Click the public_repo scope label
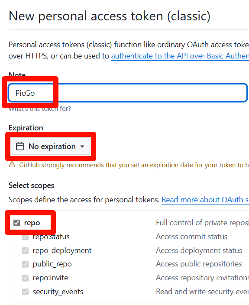Image resolution: width=249 pixels, height=305 pixels. [52, 264]
